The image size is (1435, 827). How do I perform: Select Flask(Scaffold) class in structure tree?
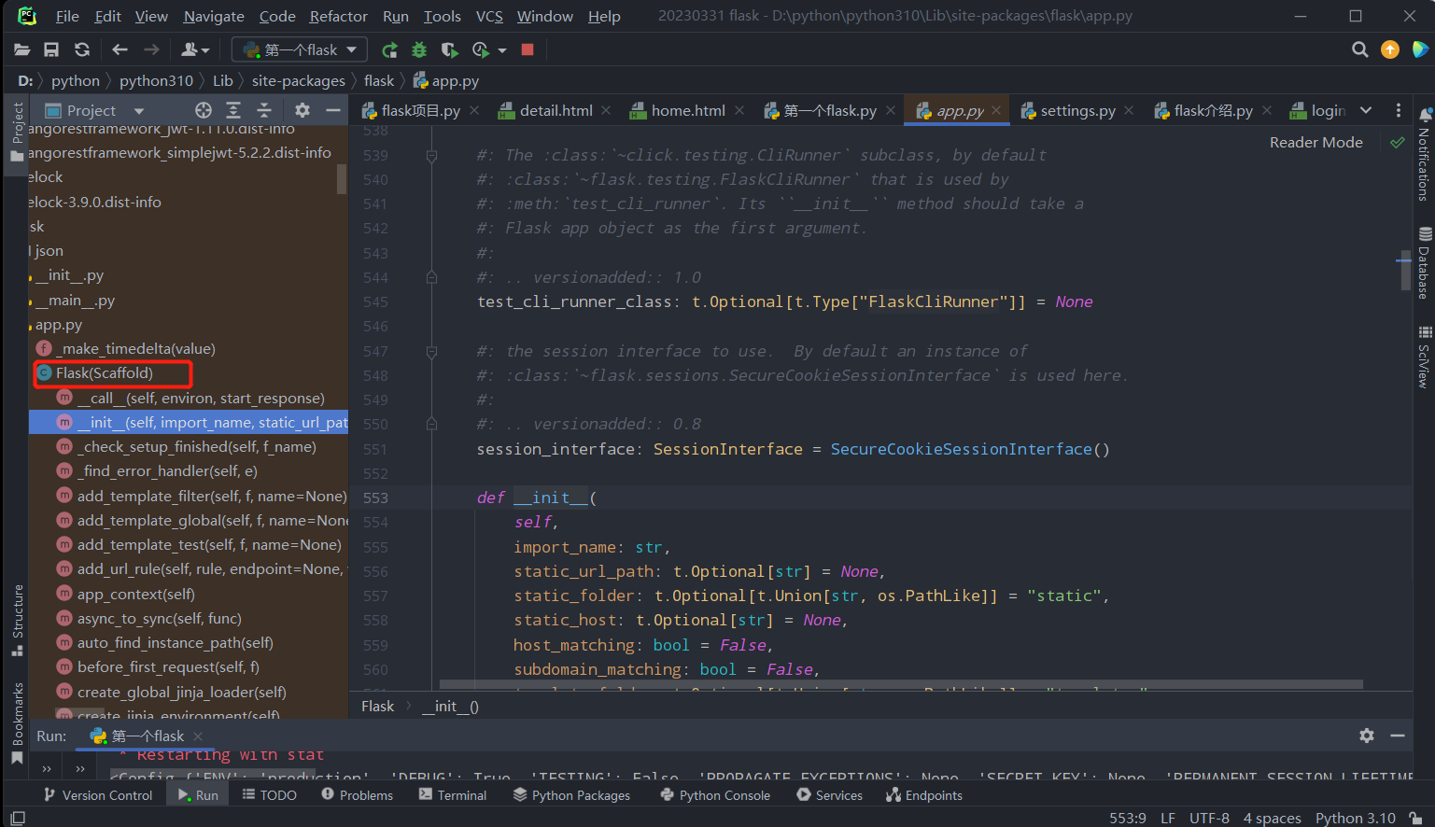point(104,373)
